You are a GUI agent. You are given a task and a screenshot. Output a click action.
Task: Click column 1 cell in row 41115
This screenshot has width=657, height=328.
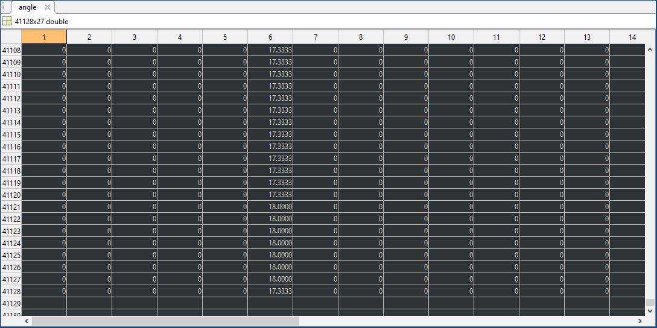click(44, 134)
